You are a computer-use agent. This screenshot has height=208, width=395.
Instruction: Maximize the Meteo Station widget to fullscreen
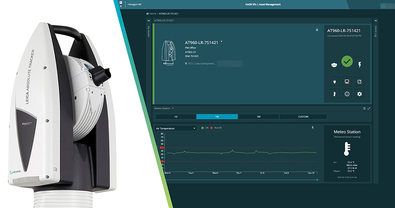[x=369, y=108]
